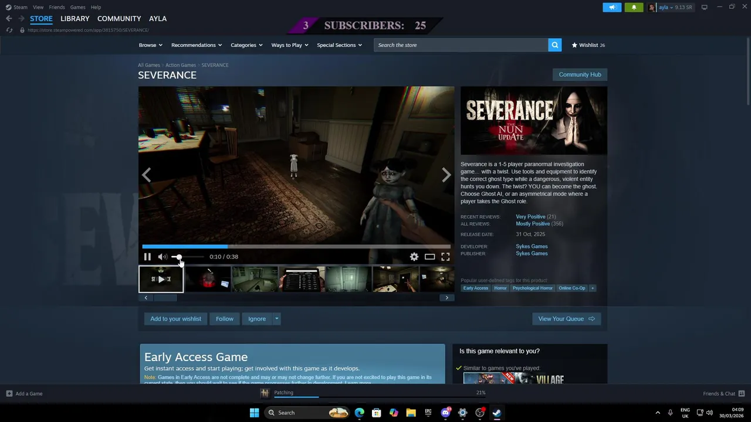Image resolution: width=751 pixels, height=422 pixels.
Task: Open the Sykes Games publisher link
Action: click(532, 254)
